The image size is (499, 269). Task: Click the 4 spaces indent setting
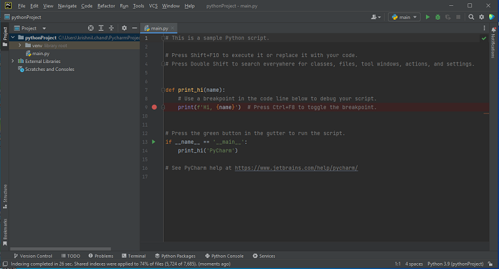click(414, 264)
